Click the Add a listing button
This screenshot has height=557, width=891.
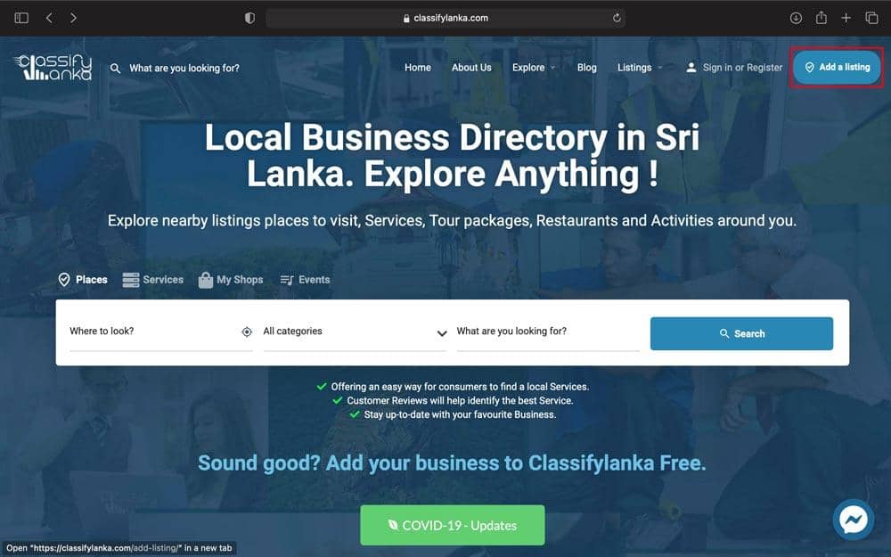pyautogui.click(x=837, y=67)
